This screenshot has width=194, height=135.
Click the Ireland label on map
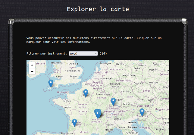point(40,64)
